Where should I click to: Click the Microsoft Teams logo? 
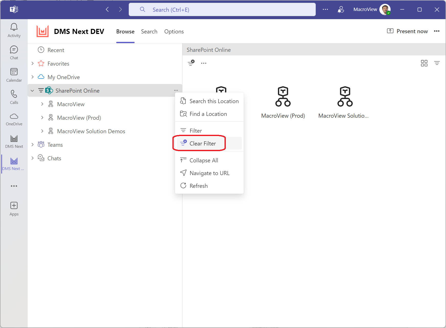(14, 9)
